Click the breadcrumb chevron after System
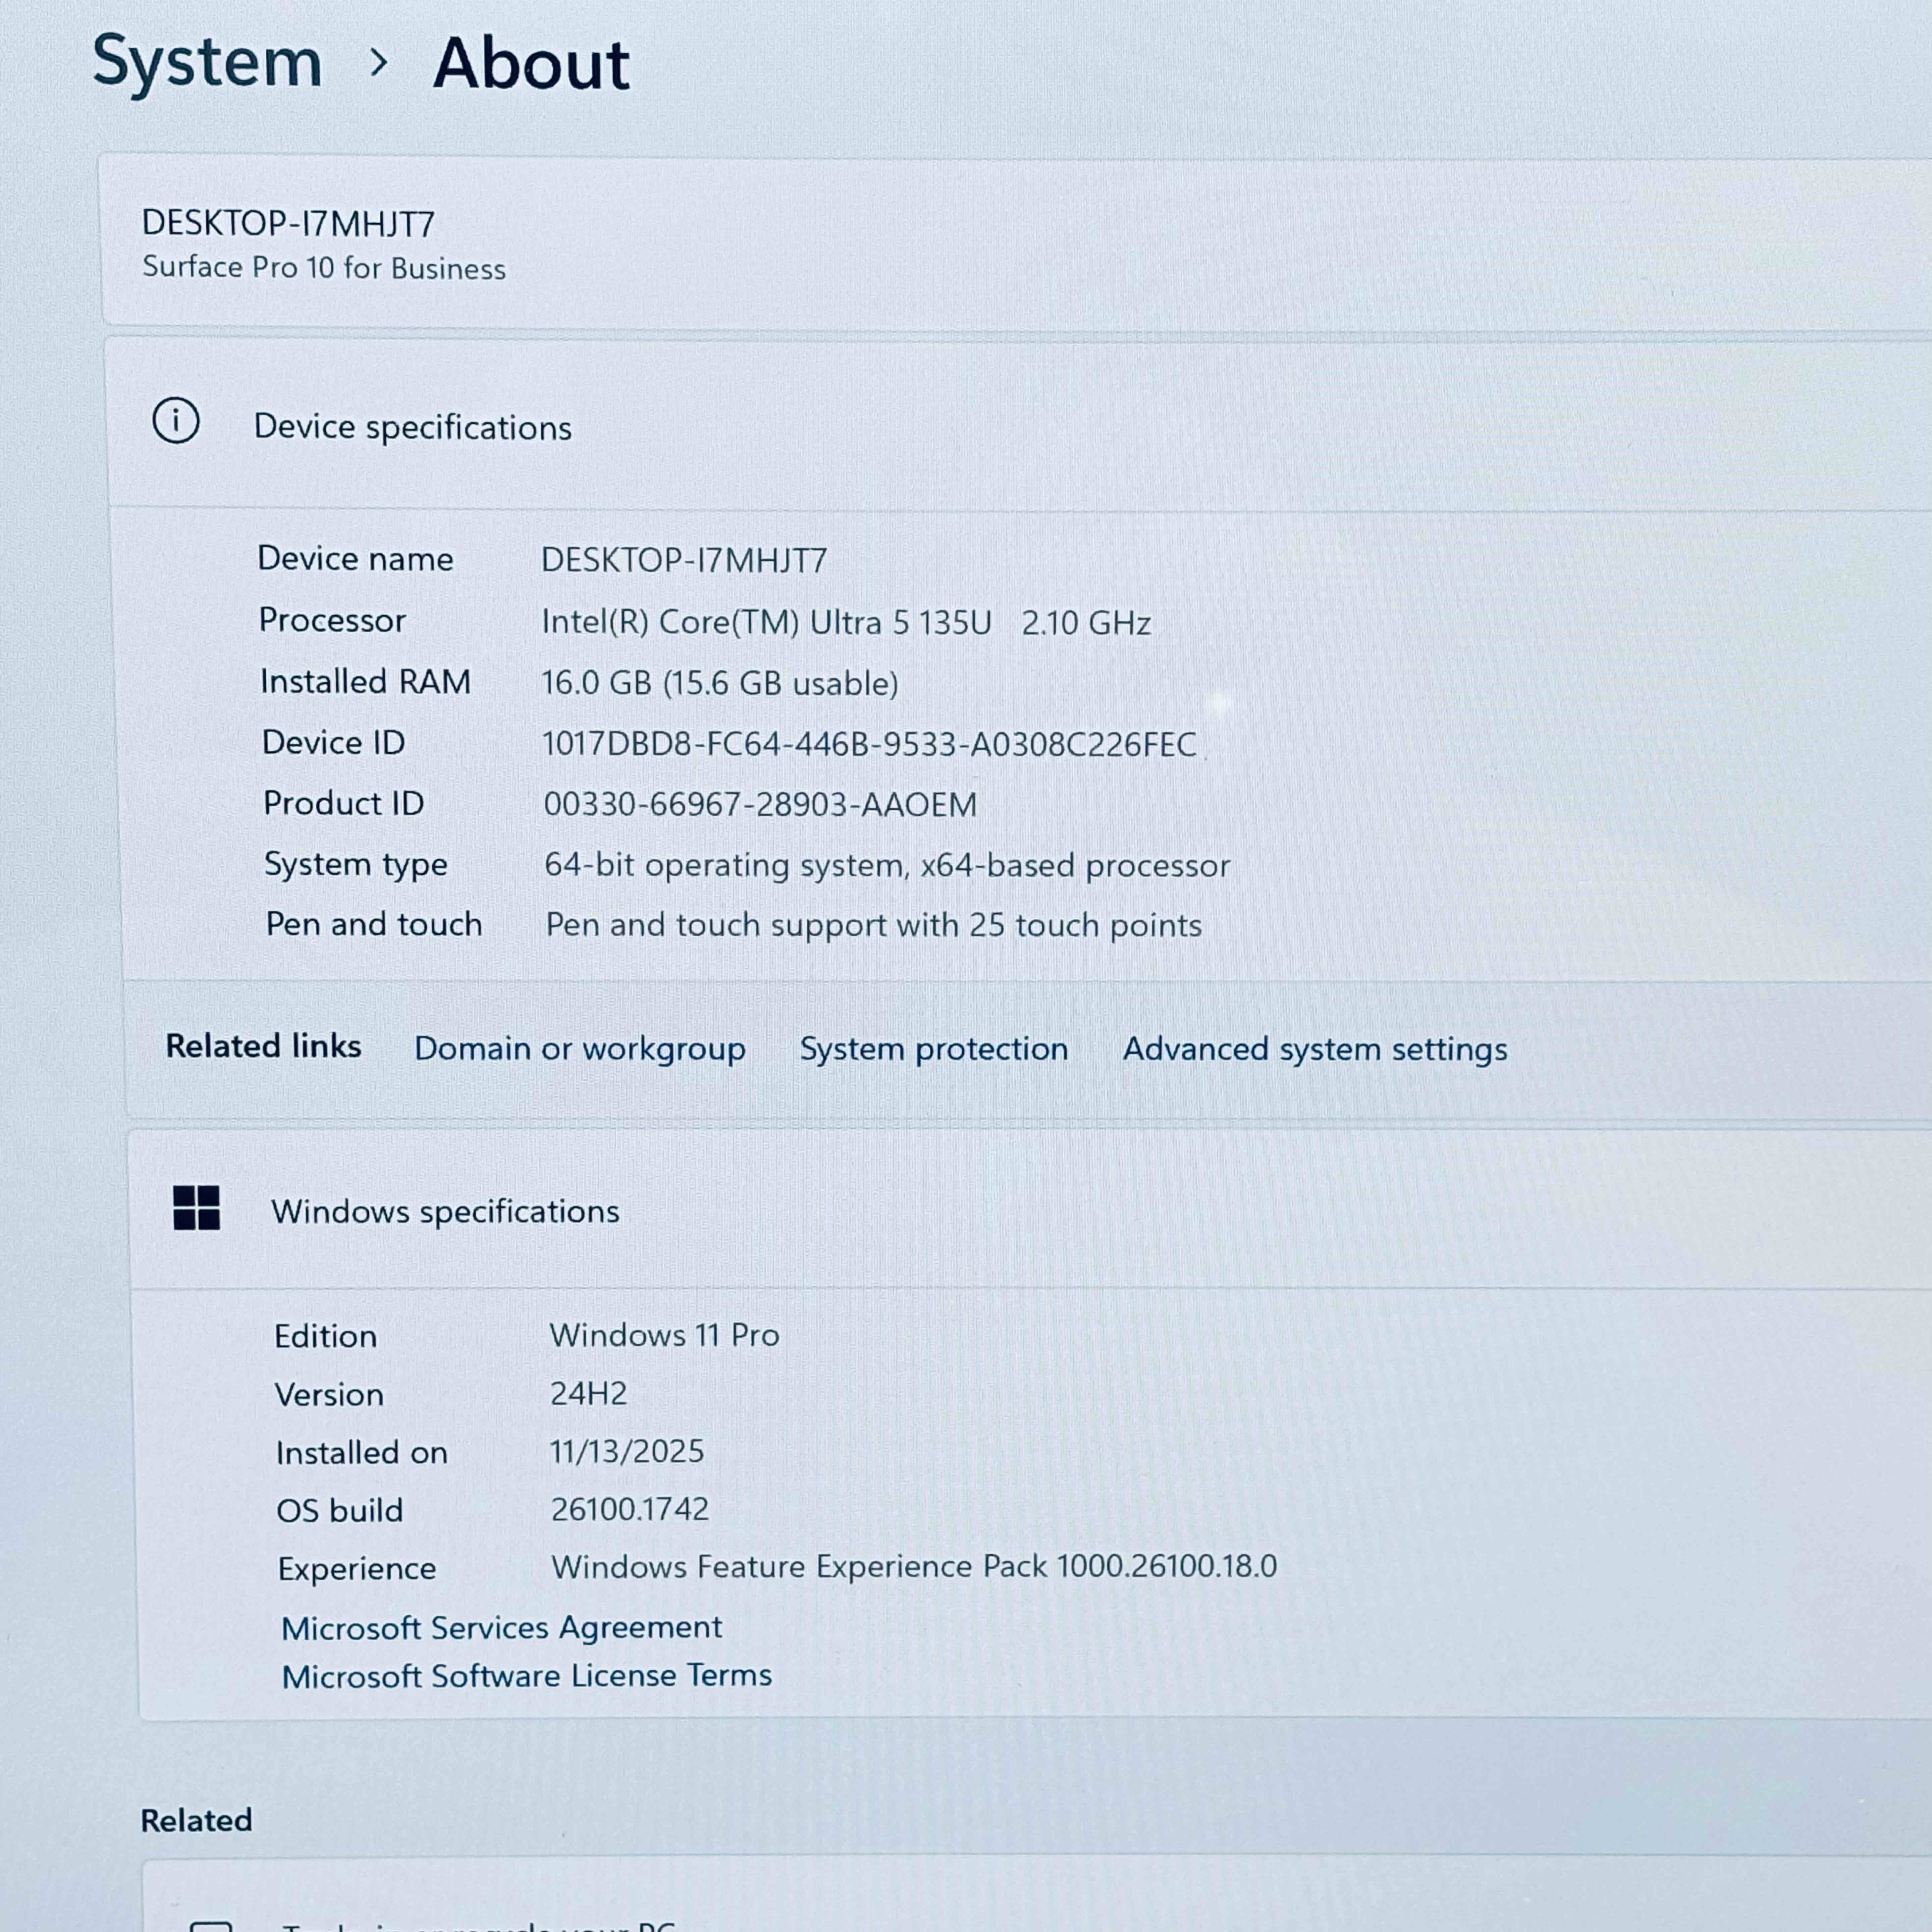Viewport: 1932px width, 1932px height. click(x=378, y=63)
